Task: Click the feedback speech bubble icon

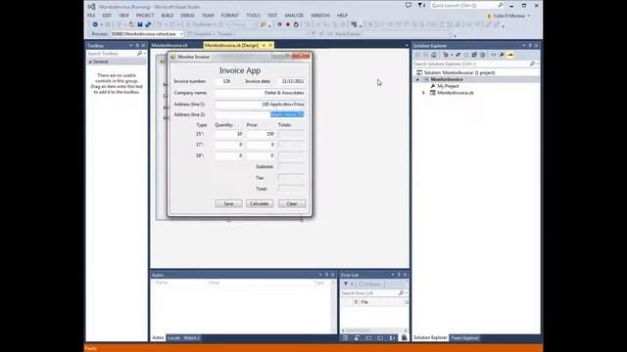Action: [x=409, y=5]
